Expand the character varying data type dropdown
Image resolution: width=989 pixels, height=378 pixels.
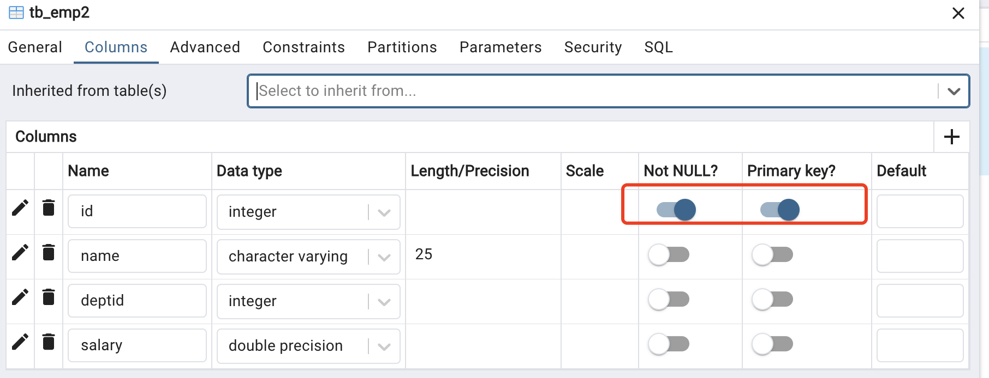point(384,257)
